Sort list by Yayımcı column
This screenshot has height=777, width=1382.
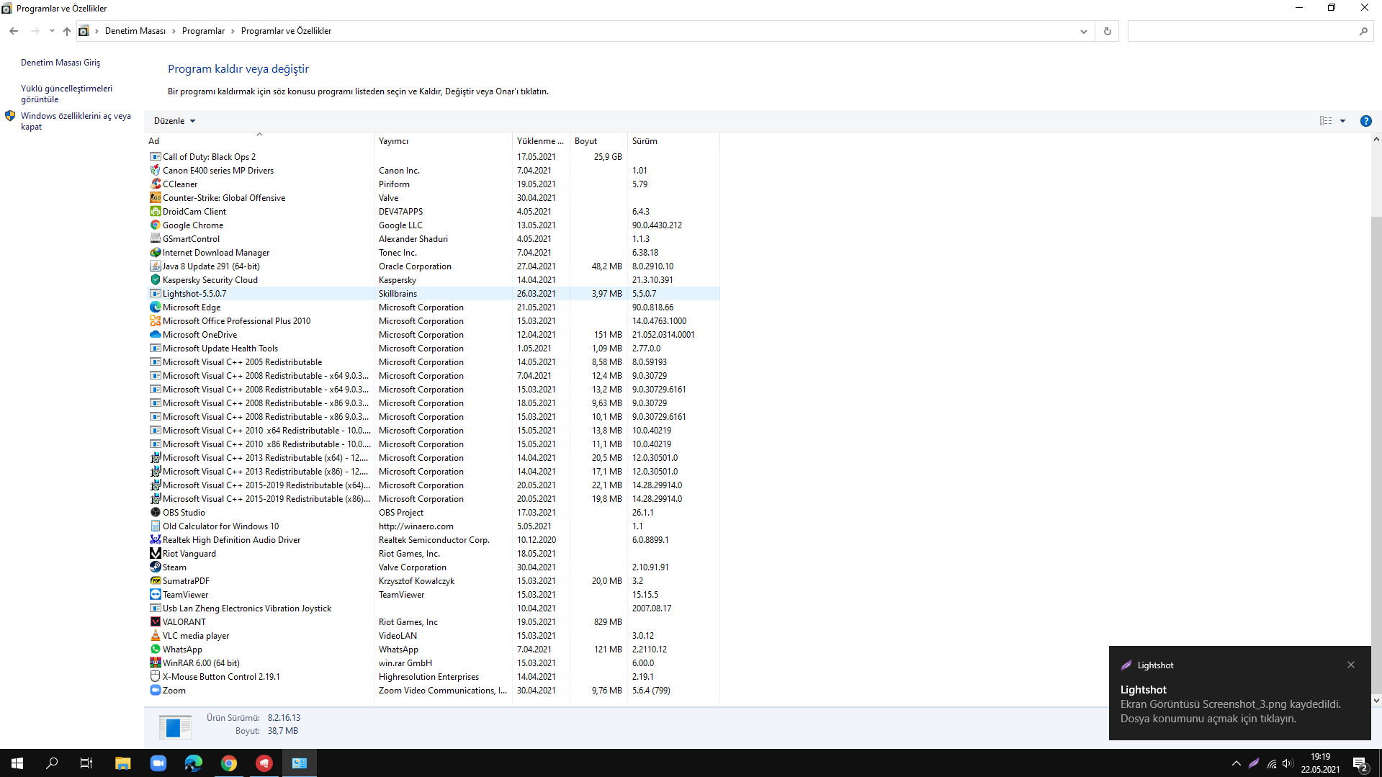coord(443,141)
